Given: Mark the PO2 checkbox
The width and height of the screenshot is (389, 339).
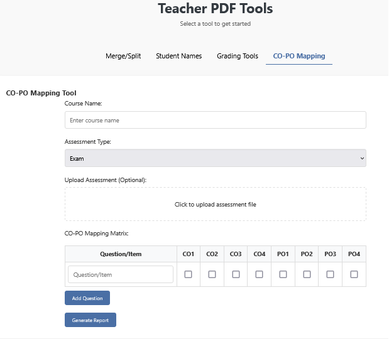Looking at the screenshot, I should (307, 274).
